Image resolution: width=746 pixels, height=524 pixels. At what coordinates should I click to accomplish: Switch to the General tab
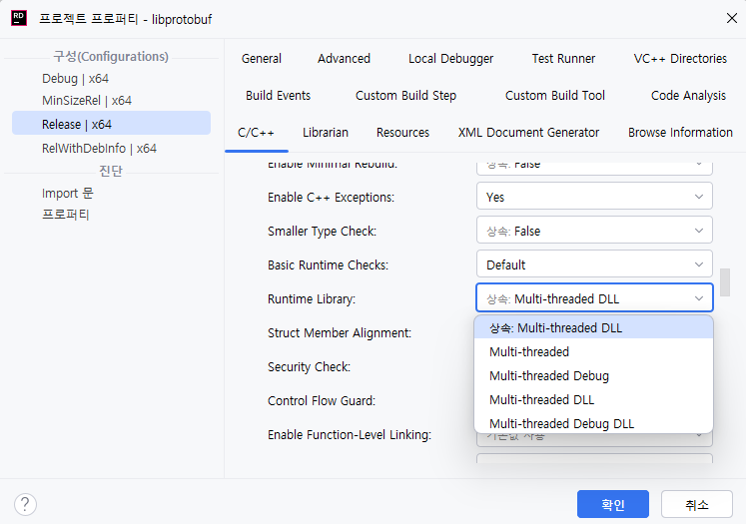[262, 59]
